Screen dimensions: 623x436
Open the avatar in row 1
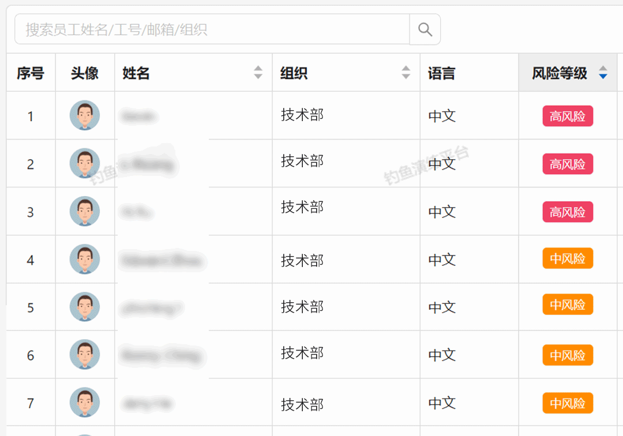click(85, 115)
